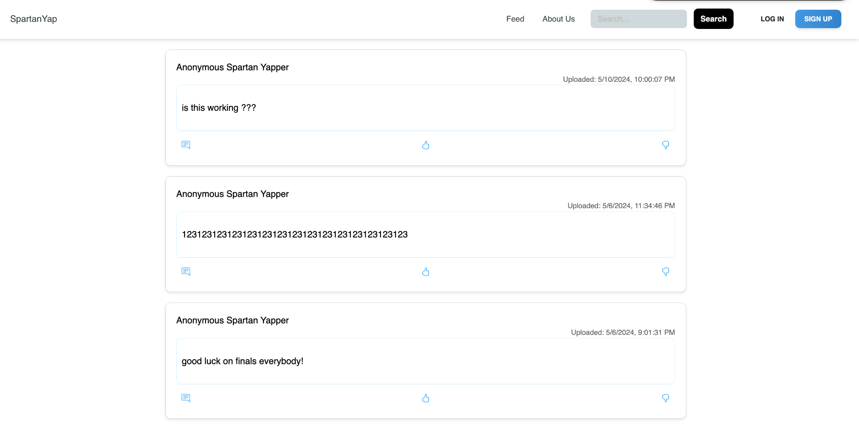Click timestamp 'Uploaded: 5/6/2024, 9:01:31 PM'
859x428 pixels.
[x=623, y=332]
